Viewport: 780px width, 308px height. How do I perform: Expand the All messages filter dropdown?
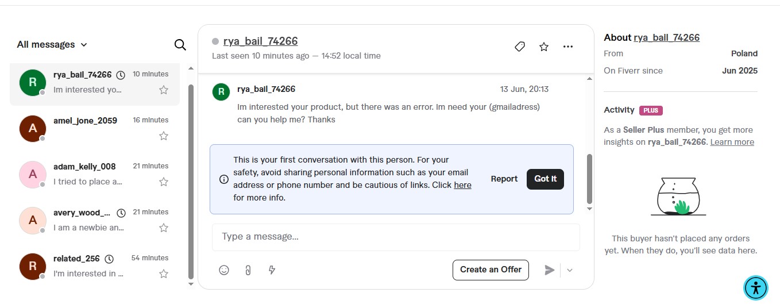(x=52, y=45)
